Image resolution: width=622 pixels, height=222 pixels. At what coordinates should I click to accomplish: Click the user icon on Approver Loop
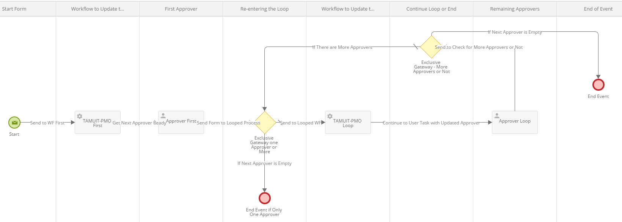point(497,116)
